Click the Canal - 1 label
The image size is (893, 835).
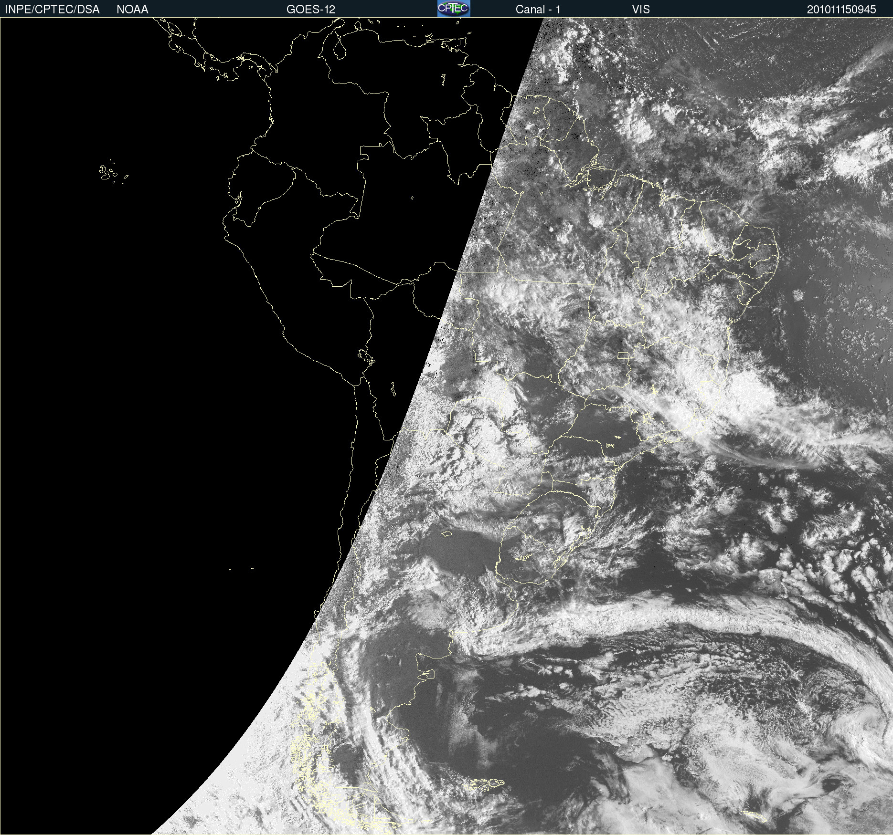pyautogui.click(x=538, y=10)
